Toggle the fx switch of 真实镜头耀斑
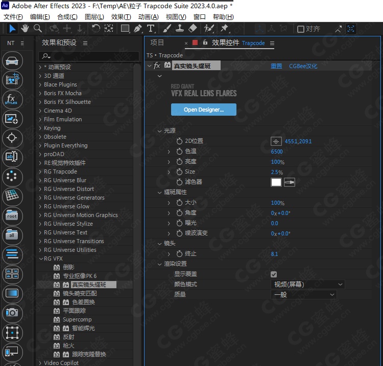This screenshot has height=366, width=383. (157, 66)
